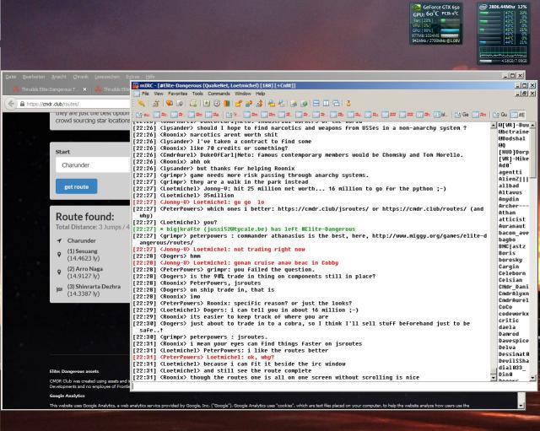The image size is (540, 431).
Task: Click browser page scrollbar down arrow
Action: pos(521,406)
